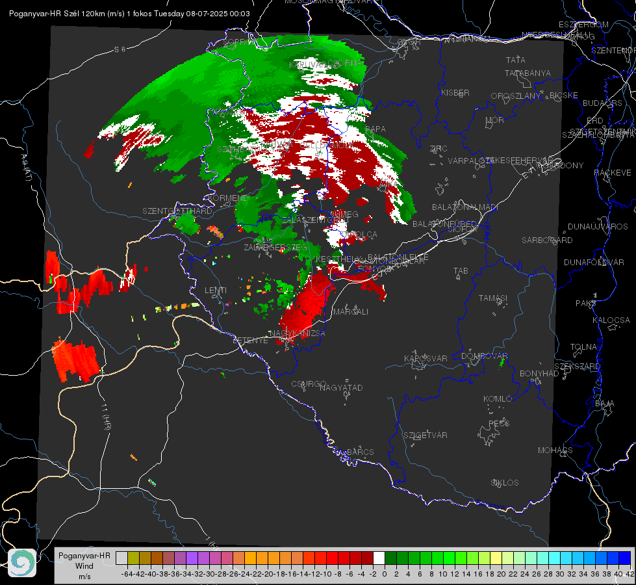Click the '11 (HR)' road label
Screen dimensions: 636x585
(x=107, y=418)
